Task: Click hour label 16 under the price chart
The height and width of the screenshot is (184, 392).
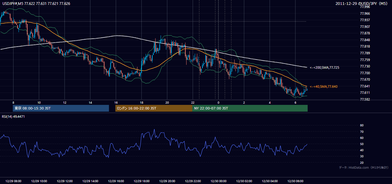Action: pyautogui.click(x=116, y=102)
